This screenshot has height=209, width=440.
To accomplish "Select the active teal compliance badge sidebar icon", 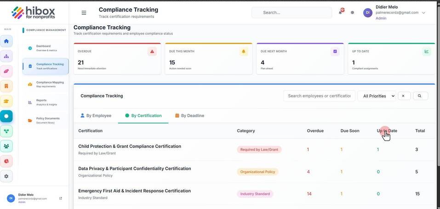I will (x=6, y=116).
